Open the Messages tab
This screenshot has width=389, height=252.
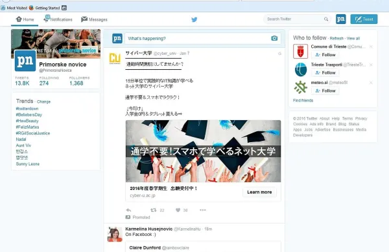[x=94, y=19]
